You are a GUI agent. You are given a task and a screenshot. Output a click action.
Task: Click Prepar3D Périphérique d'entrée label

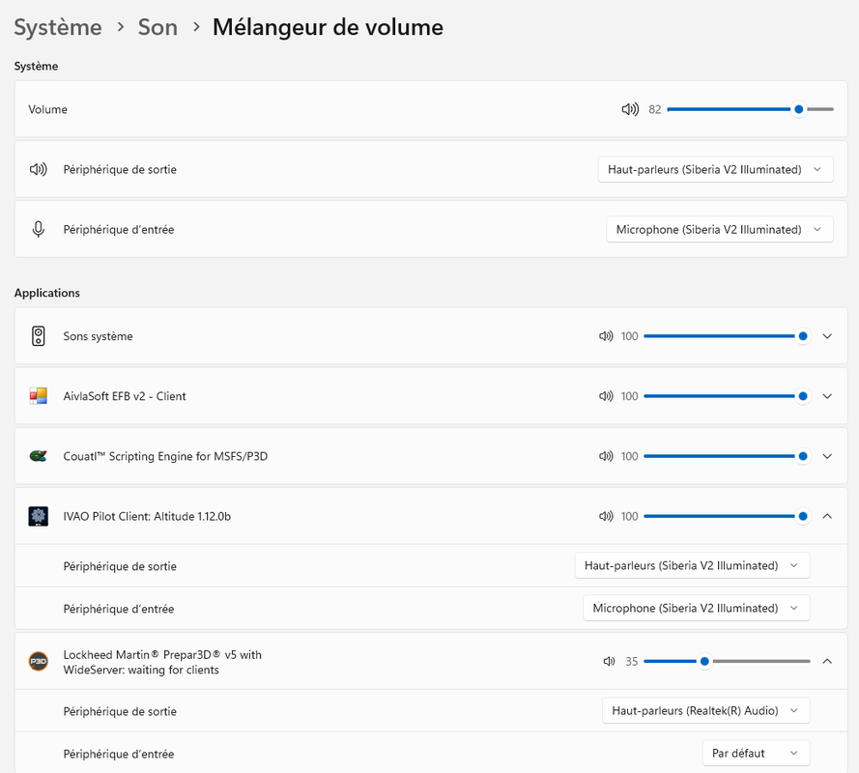119,754
